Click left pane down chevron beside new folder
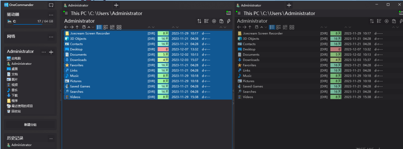This screenshot has width=403, height=149. [x=93, y=27]
